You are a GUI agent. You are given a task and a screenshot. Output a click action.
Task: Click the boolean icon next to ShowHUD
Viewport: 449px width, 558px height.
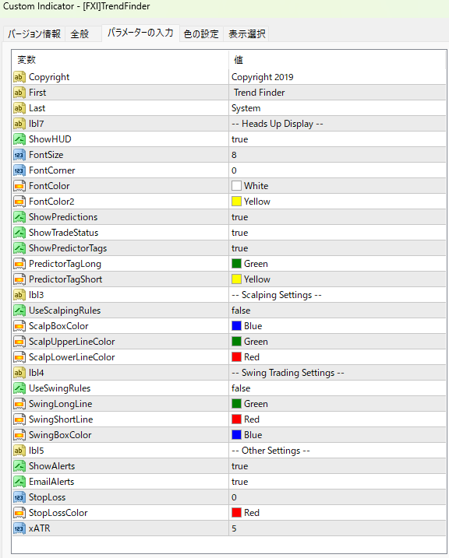tap(19, 139)
